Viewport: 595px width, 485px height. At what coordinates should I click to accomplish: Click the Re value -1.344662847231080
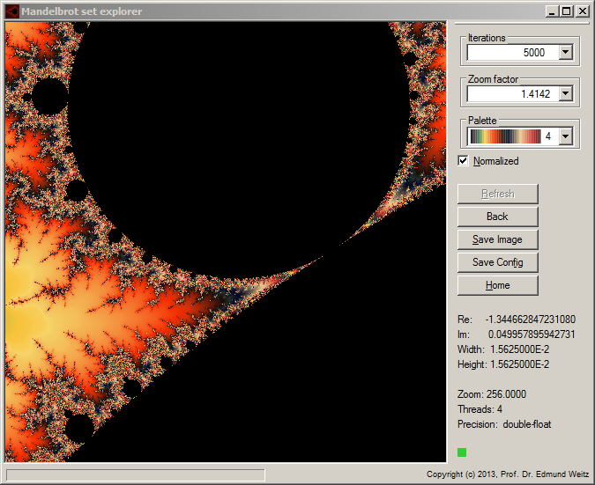click(x=530, y=320)
